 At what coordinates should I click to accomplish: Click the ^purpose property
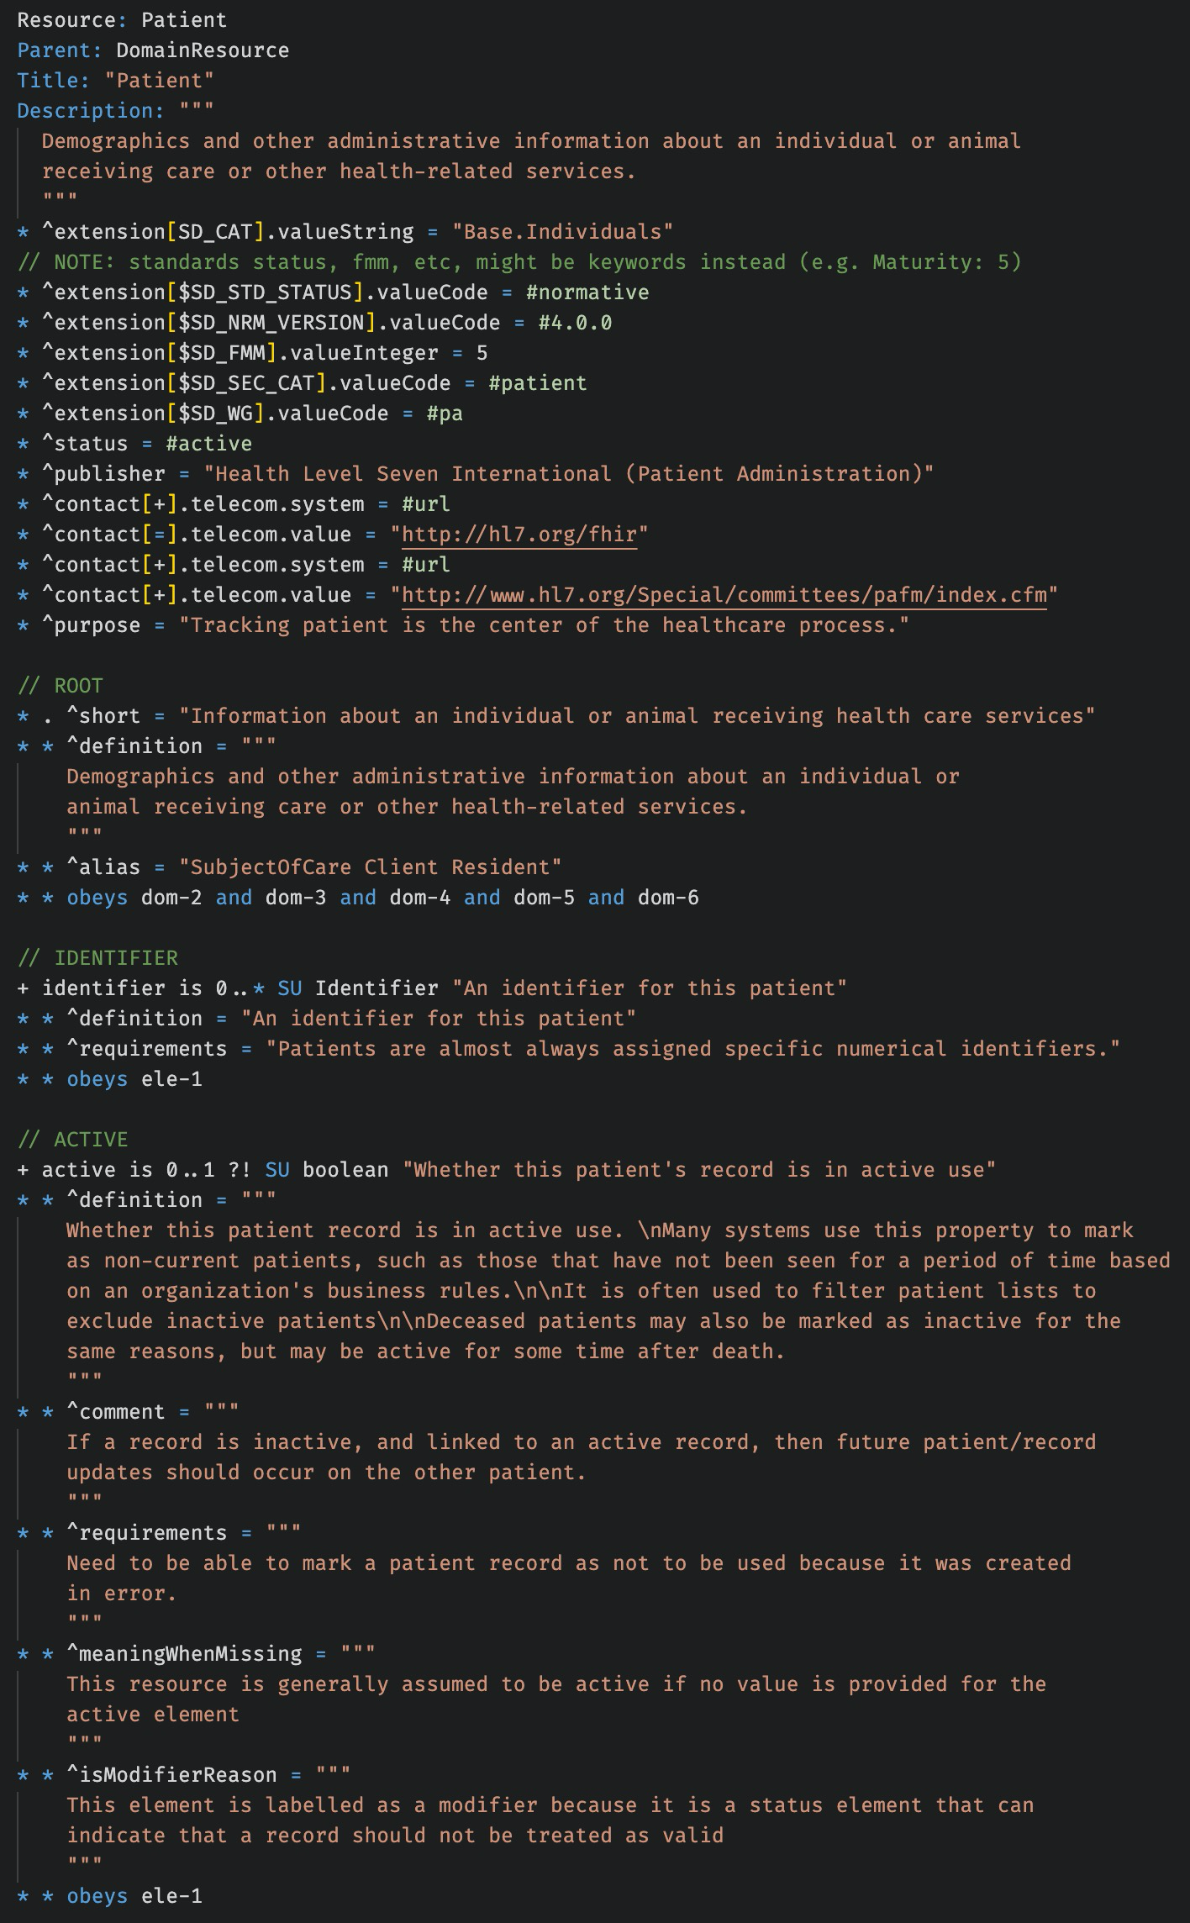[x=91, y=625]
